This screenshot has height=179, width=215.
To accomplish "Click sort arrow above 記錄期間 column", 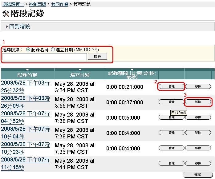I will tap(132, 70).
